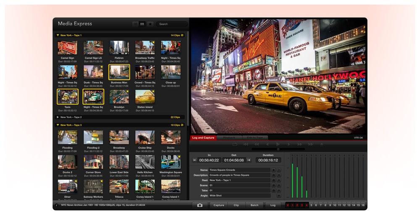Screen dimensions: 420x215
Task: Click the jog shuttle slider under transport
Action: click(x=278, y=149)
